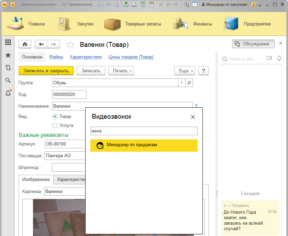Open the Файлы link

[56, 57]
